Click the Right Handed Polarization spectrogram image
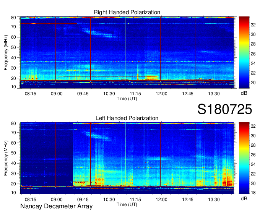The width and height of the screenshot is (260, 211). (127, 52)
